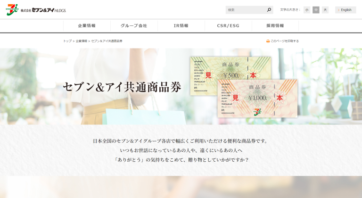The image size is (362, 198).
Task: Switch to the English site
Action: pos(346,10)
